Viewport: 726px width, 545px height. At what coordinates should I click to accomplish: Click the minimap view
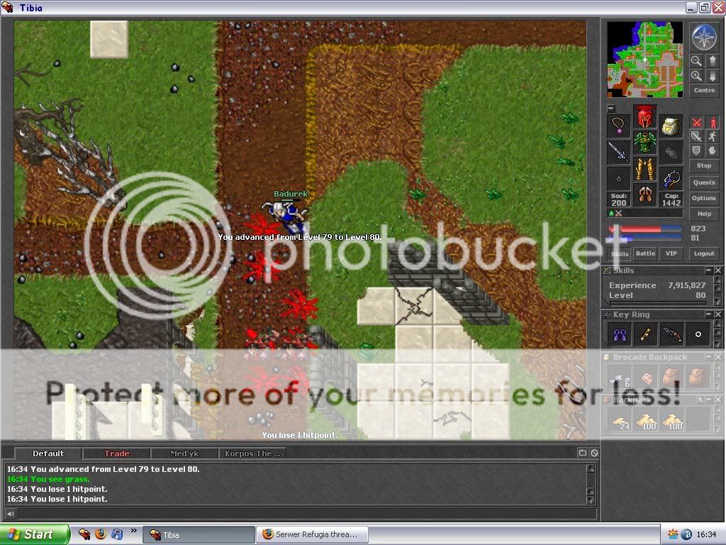644,59
